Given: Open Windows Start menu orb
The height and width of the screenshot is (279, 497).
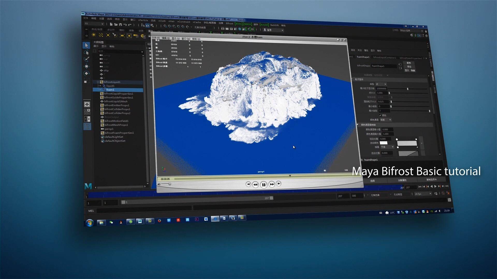Looking at the screenshot, I should tap(90, 223).
